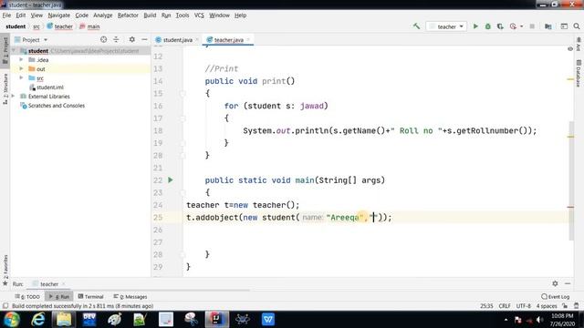Start debugging with the bug icon
This screenshot has width=584, height=328.
coord(487,26)
